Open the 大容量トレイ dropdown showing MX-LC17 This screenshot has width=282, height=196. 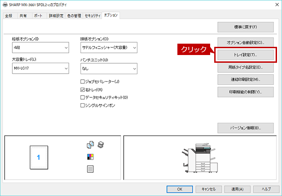(x=40, y=68)
